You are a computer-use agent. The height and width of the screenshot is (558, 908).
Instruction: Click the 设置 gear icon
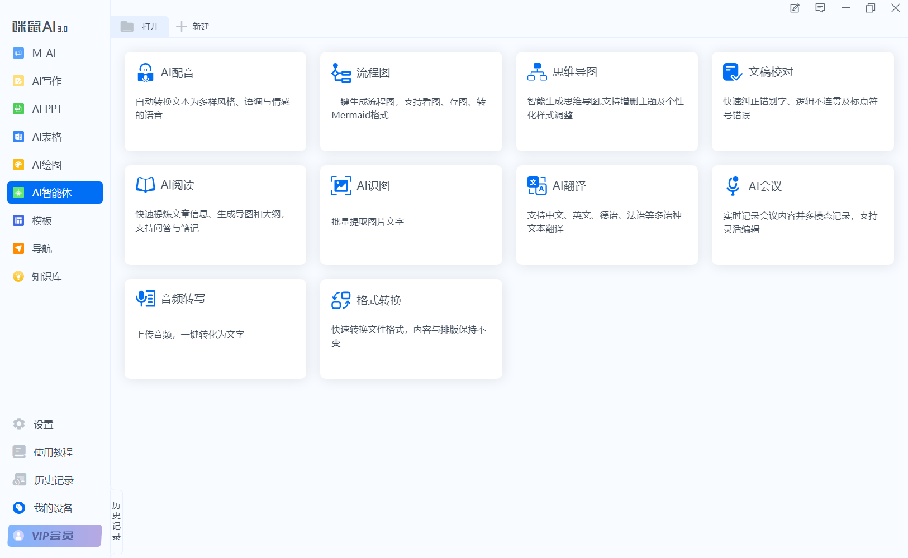[19, 424]
